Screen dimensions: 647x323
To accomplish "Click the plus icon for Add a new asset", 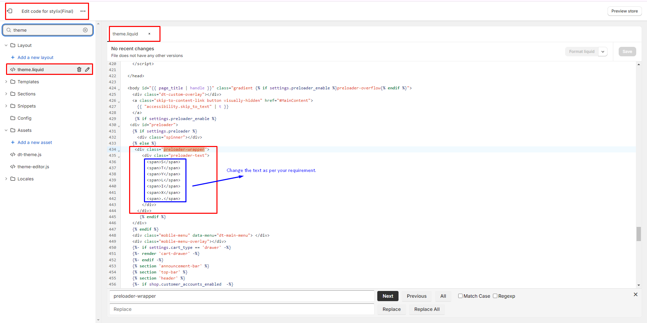I will click(13, 142).
